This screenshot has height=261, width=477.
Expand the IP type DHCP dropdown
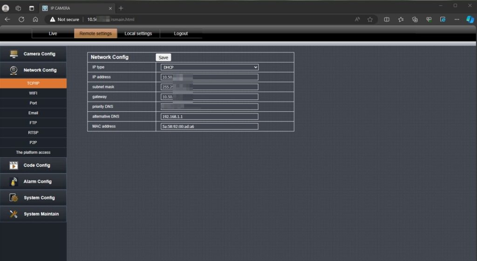point(209,67)
